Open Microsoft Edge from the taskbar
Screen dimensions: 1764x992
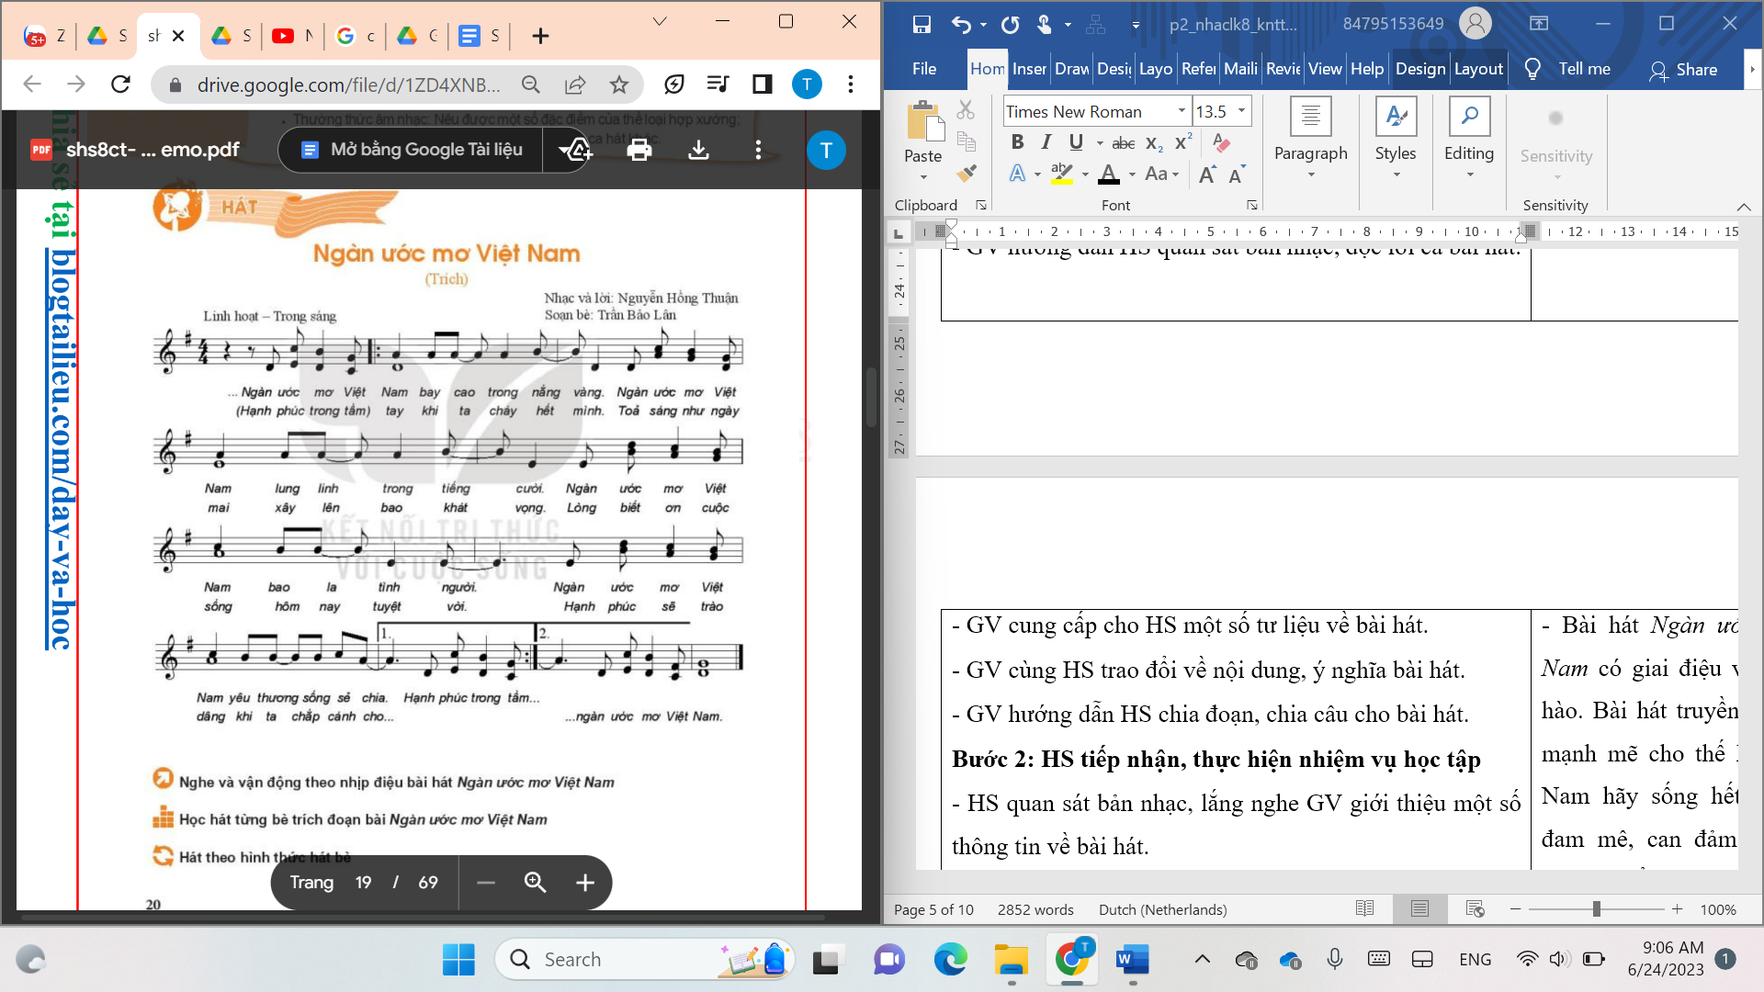950,960
